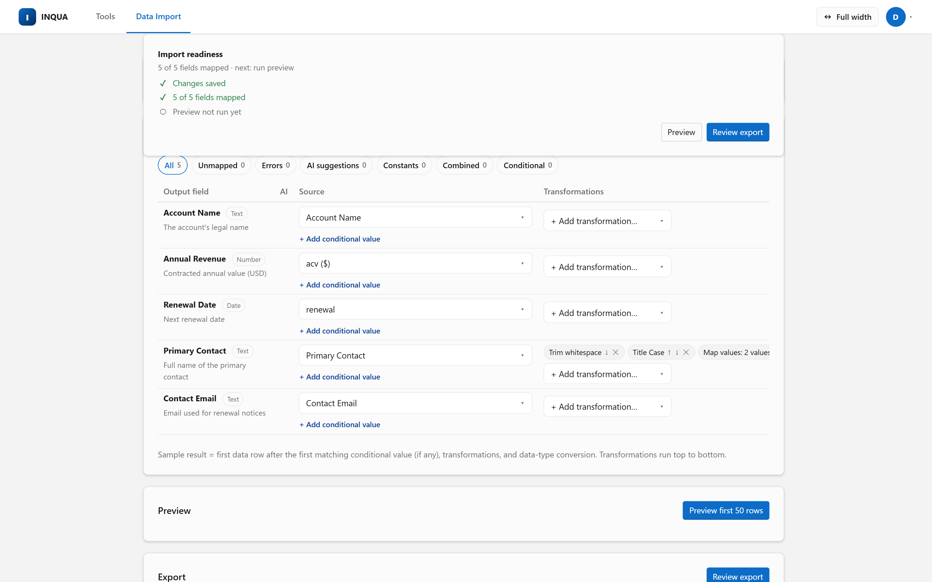Switch to the Data Import tab
This screenshot has height=582, width=932.
(x=158, y=17)
